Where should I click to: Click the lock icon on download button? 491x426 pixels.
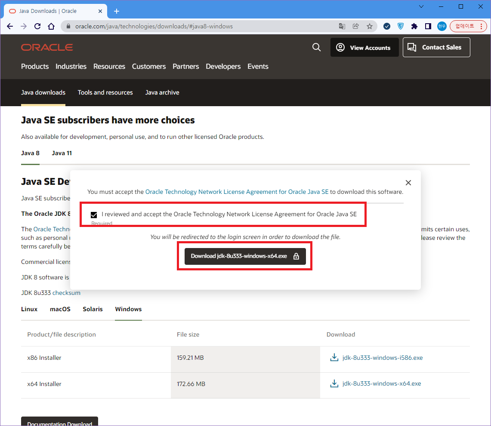(x=296, y=256)
